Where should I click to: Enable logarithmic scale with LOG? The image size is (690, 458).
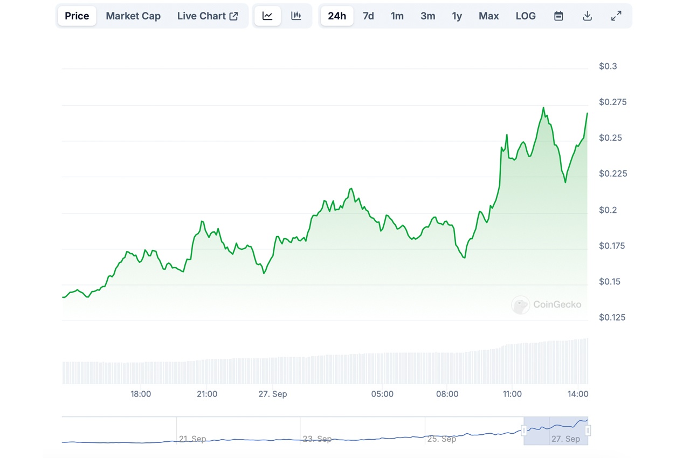pos(525,16)
